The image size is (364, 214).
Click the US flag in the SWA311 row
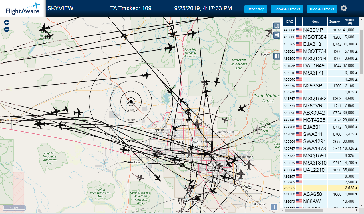tap(299, 134)
